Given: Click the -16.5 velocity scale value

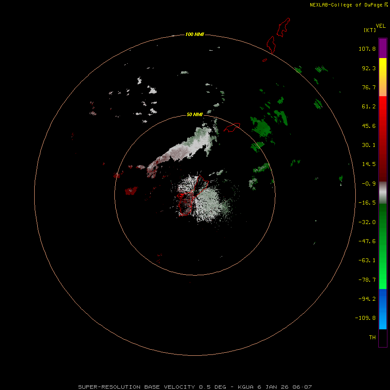Looking at the screenshot, I should pyautogui.click(x=367, y=203).
